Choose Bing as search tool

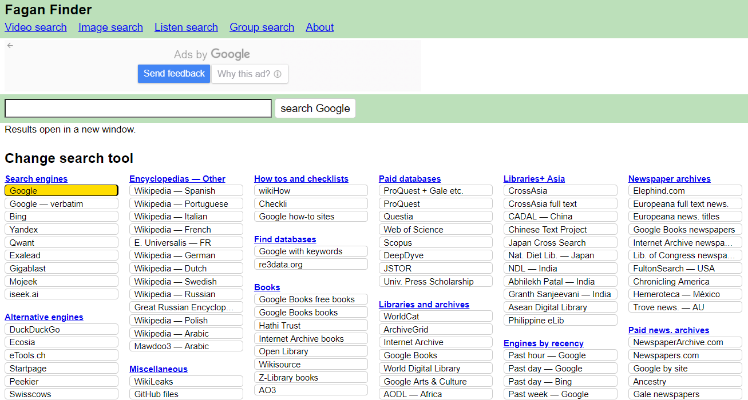click(61, 217)
